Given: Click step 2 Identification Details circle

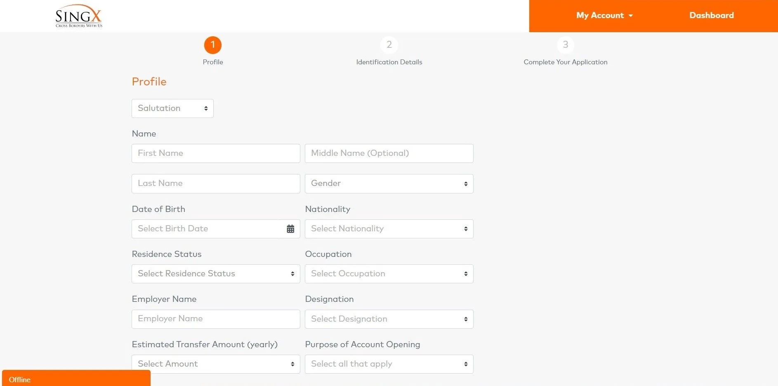Looking at the screenshot, I should point(389,45).
